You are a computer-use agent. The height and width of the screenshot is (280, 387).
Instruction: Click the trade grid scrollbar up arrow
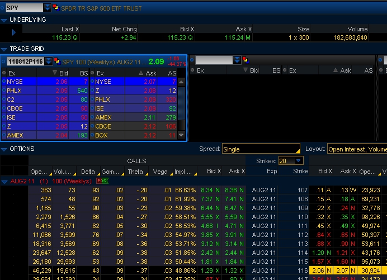pyautogui.click(x=181, y=82)
